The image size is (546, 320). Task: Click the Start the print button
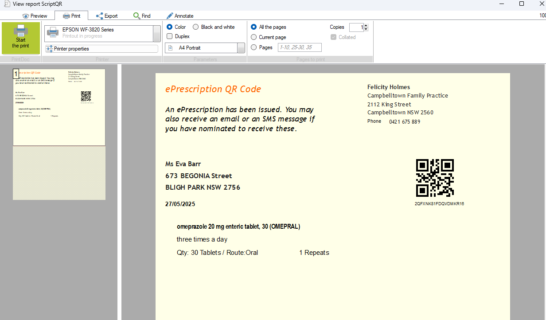pyautogui.click(x=21, y=38)
